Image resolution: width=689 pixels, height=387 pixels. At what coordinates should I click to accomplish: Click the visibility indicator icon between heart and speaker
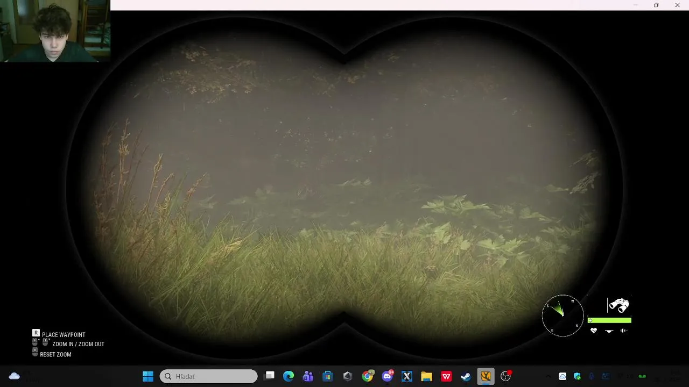tap(609, 331)
